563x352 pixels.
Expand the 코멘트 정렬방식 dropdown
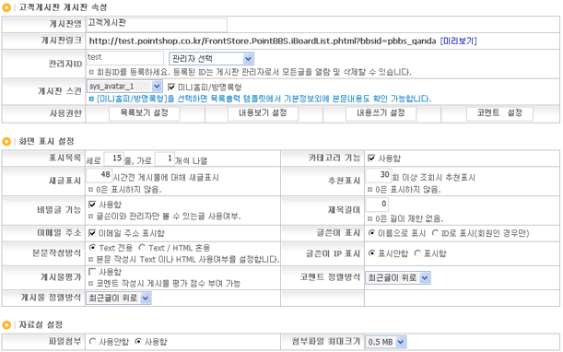[398, 277]
